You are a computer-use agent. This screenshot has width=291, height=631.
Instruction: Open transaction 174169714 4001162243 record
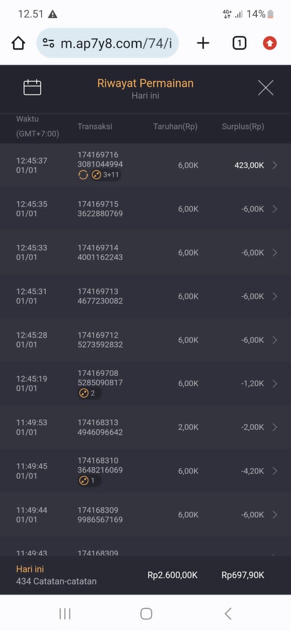[100, 252]
